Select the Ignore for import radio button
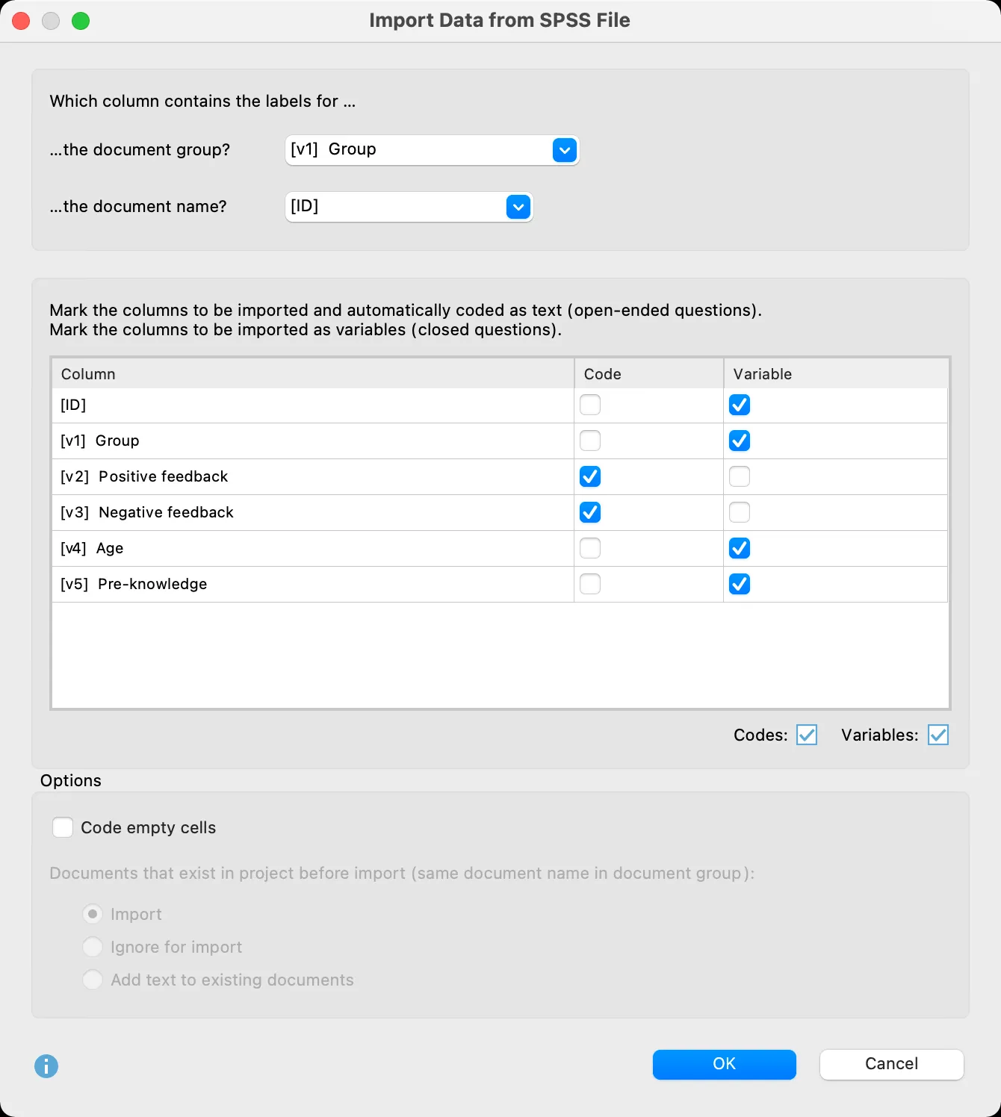1001x1117 pixels. pos(92,947)
